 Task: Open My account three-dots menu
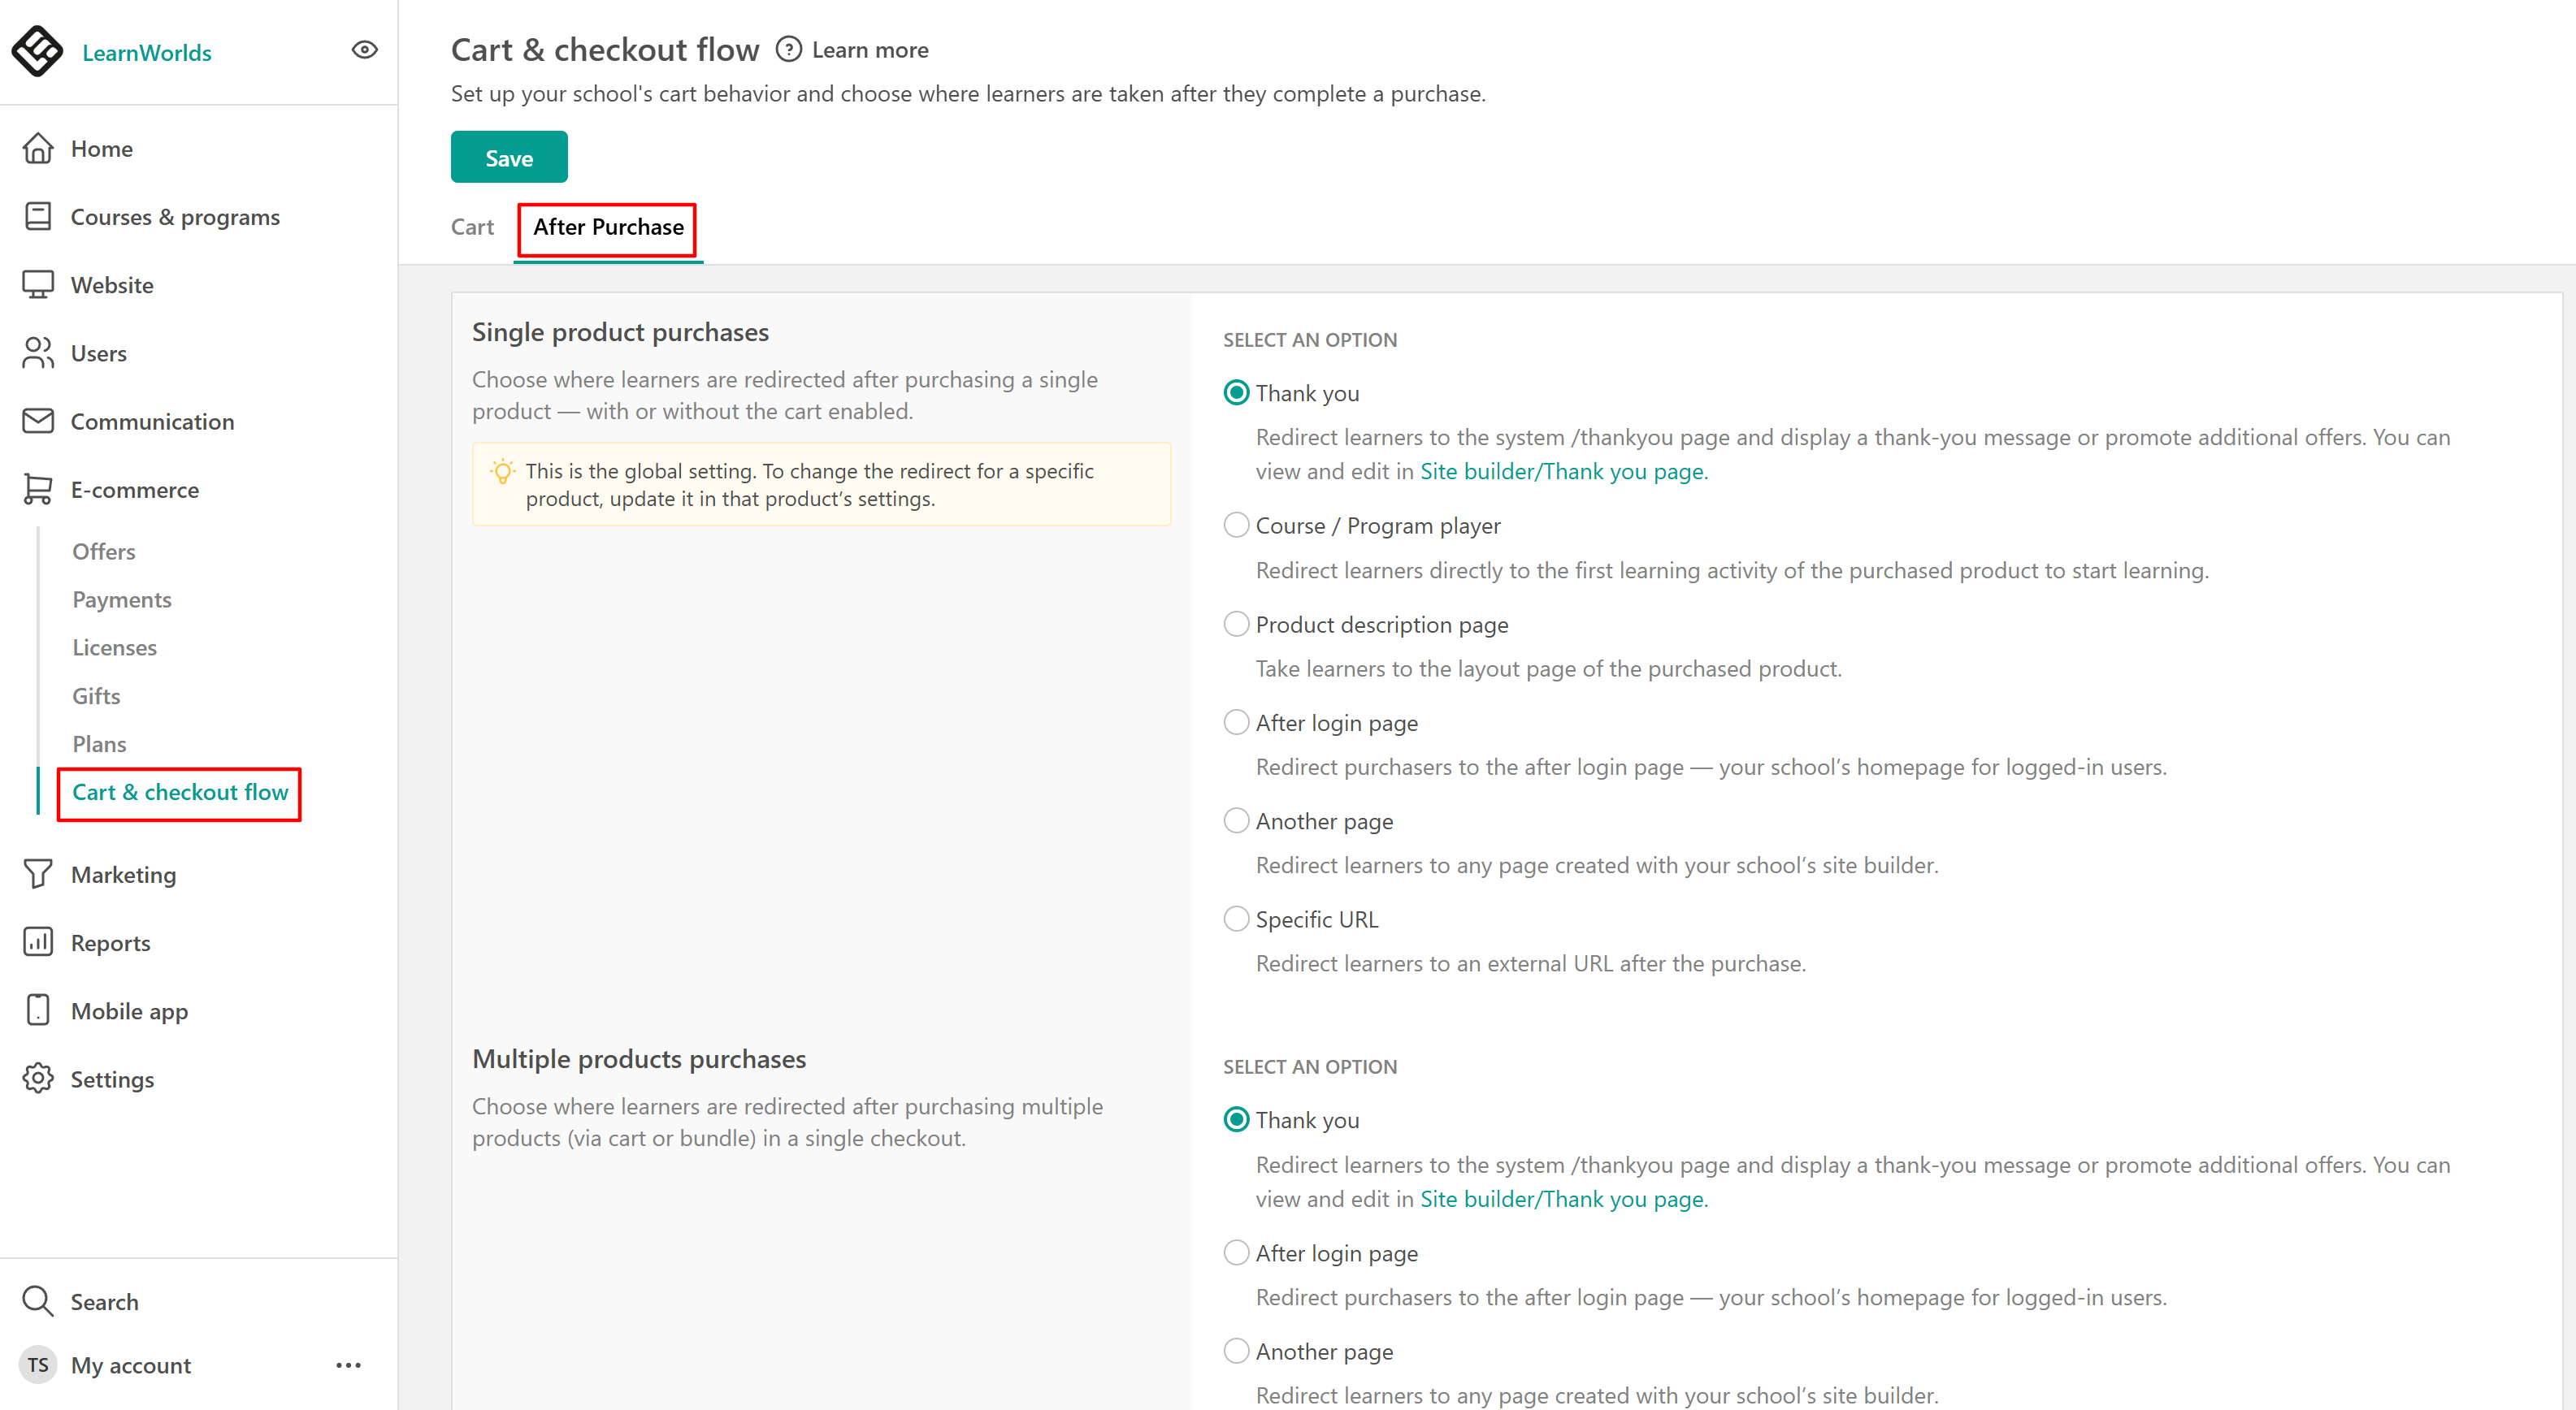(x=348, y=1365)
